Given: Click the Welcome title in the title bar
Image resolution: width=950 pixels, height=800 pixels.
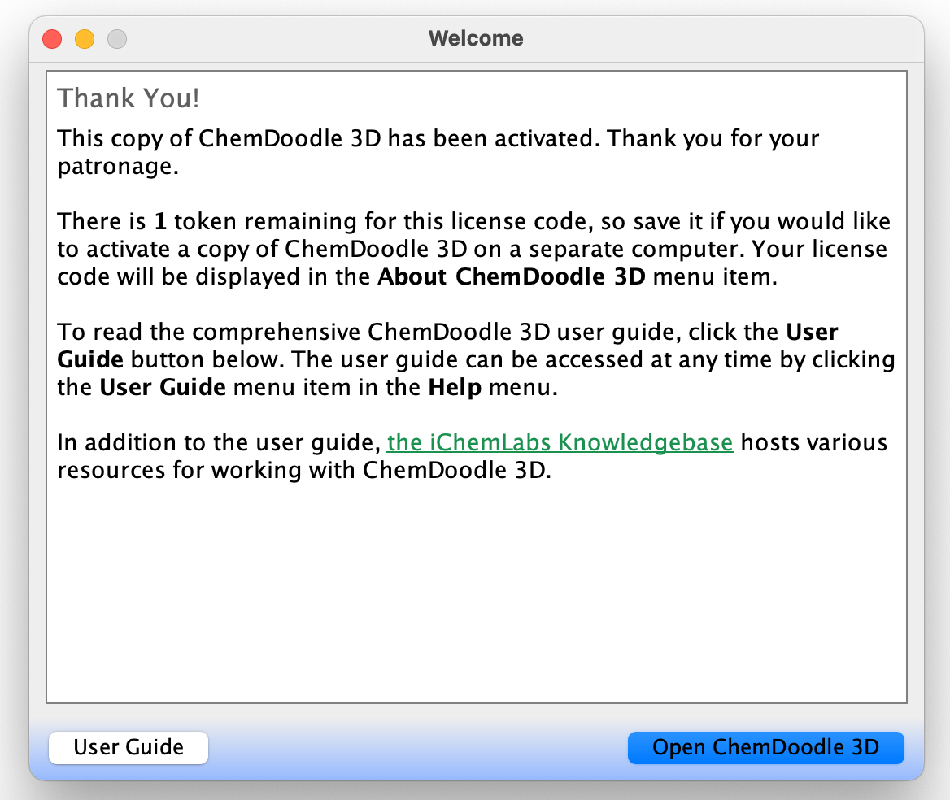Looking at the screenshot, I should click(x=476, y=38).
